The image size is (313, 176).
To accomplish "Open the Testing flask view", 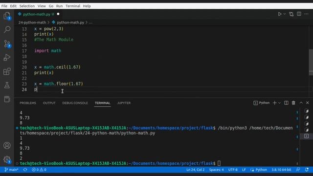I will coord(7,85).
